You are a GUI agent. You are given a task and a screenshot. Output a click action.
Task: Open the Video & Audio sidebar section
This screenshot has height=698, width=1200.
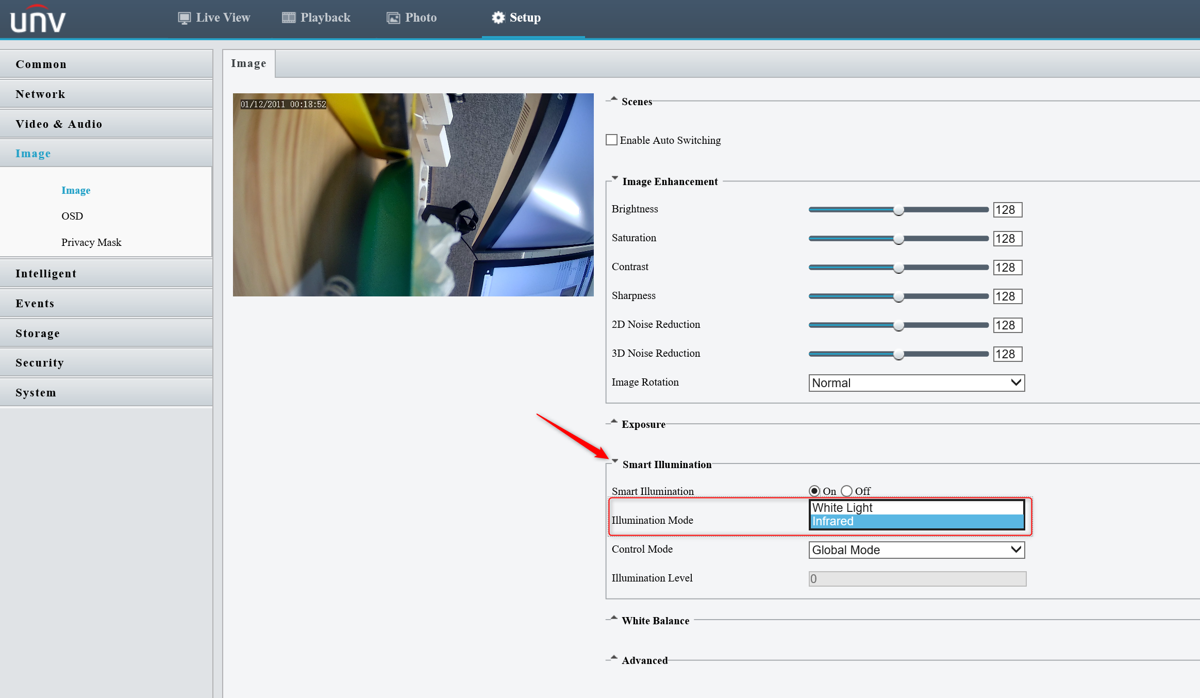[x=106, y=124]
